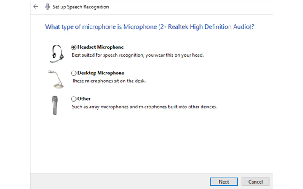
Task: Click the Other option label
Action: pos(84,99)
